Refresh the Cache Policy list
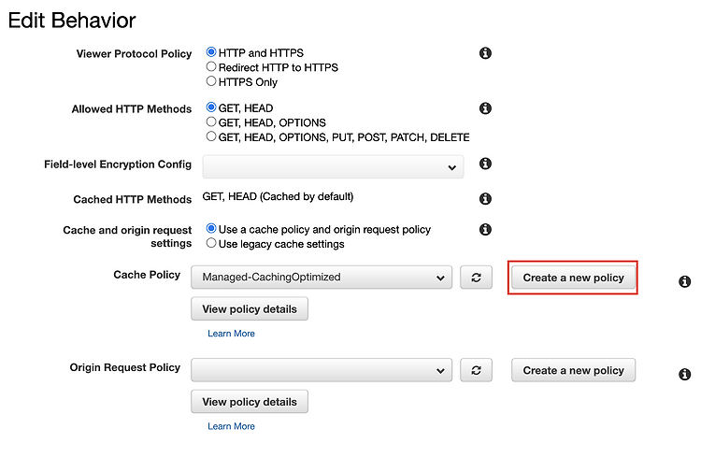The height and width of the screenshot is (457, 701). pos(476,278)
